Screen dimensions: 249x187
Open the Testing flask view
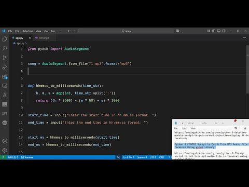tap(5, 95)
